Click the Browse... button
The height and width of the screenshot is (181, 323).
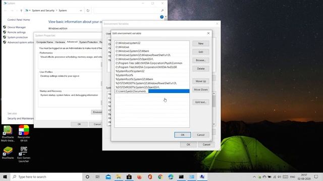(x=201, y=60)
